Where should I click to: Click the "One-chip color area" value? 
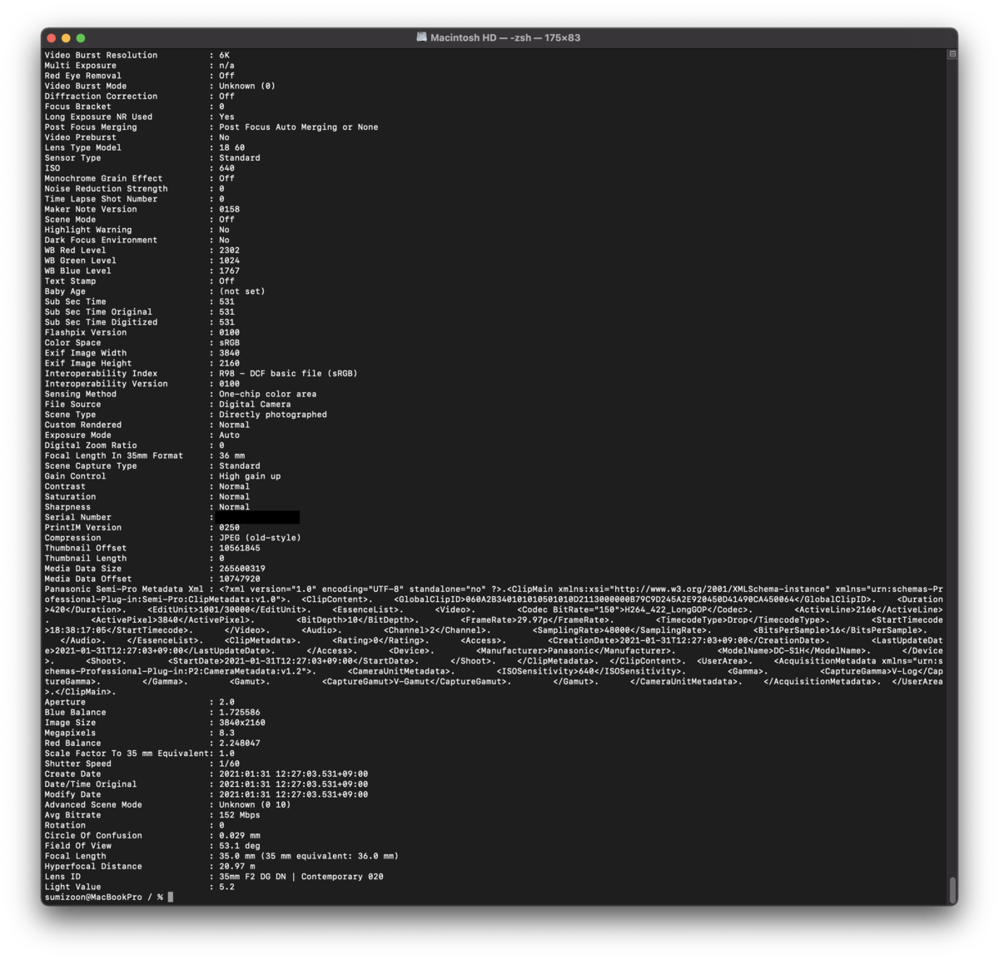point(268,395)
